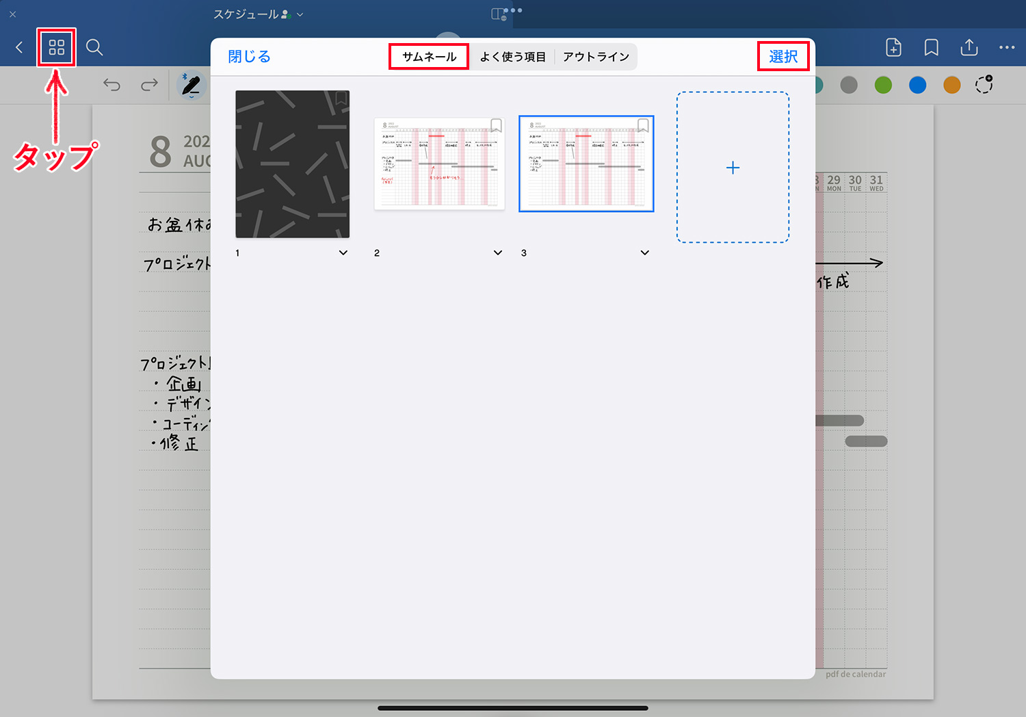1026x717 pixels.
Task: Add a new page with the plus tile
Action: (733, 167)
